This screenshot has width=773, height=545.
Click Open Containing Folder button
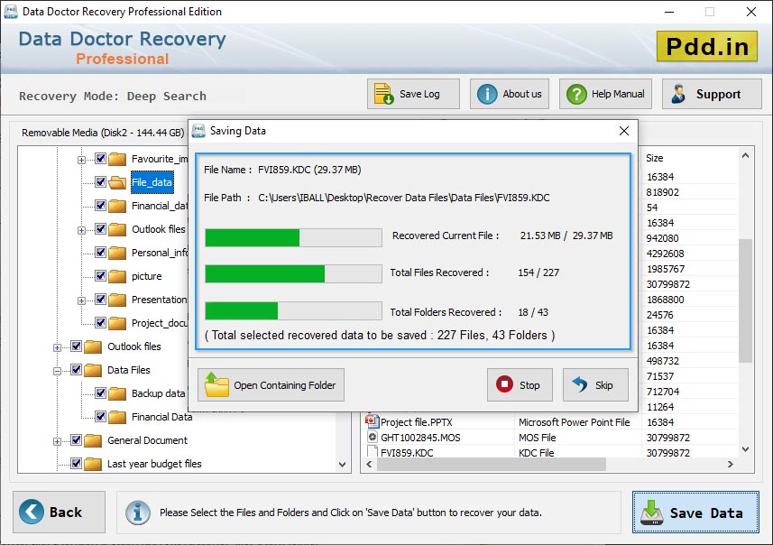[271, 384]
